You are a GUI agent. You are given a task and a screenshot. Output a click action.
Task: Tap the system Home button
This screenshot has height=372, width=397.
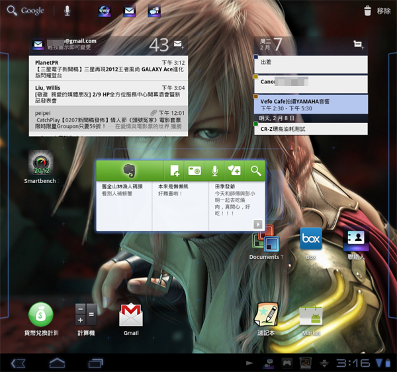tap(57, 363)
